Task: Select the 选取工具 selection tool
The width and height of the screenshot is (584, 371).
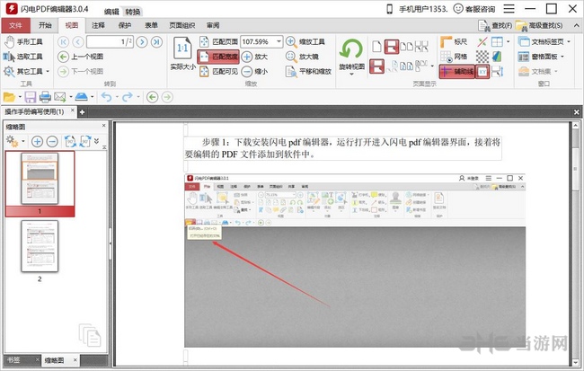Action: pos(23,57)
